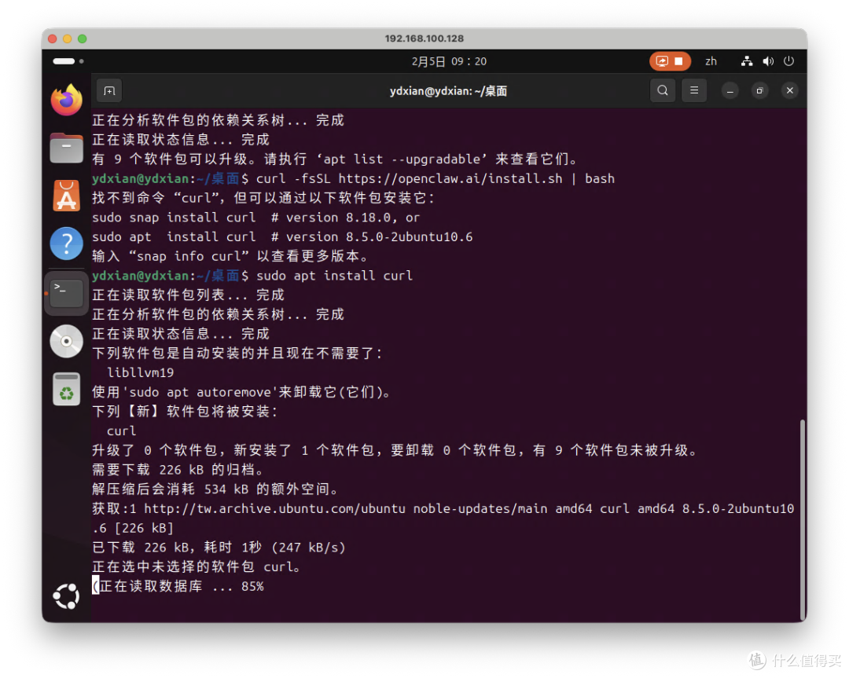Click the 正在选中未选择的软件包 curl line
Image resolution: width=849 pixels, height=678 pixels.
(x=197, y=567)
